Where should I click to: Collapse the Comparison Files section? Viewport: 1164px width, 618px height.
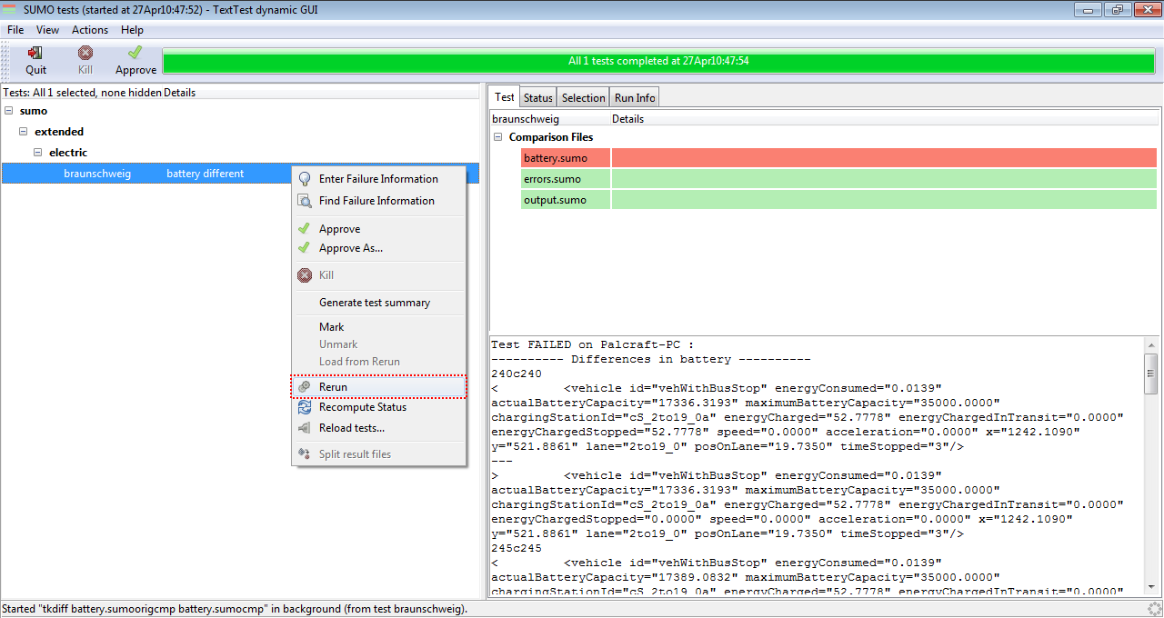pyautogui.click(x=498, y=137)
